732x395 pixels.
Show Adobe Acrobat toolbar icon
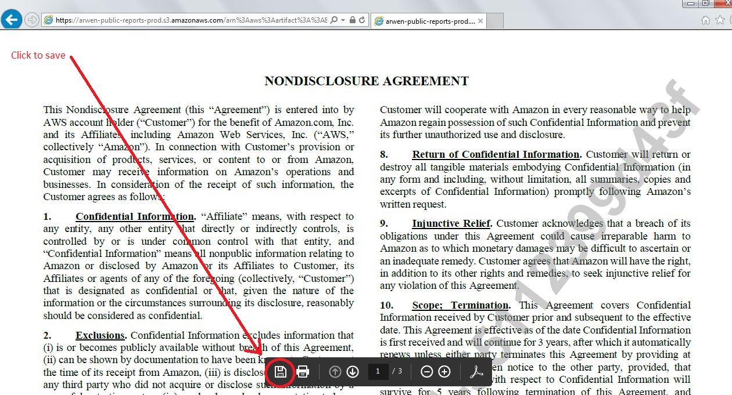click(x=476, y=372)
